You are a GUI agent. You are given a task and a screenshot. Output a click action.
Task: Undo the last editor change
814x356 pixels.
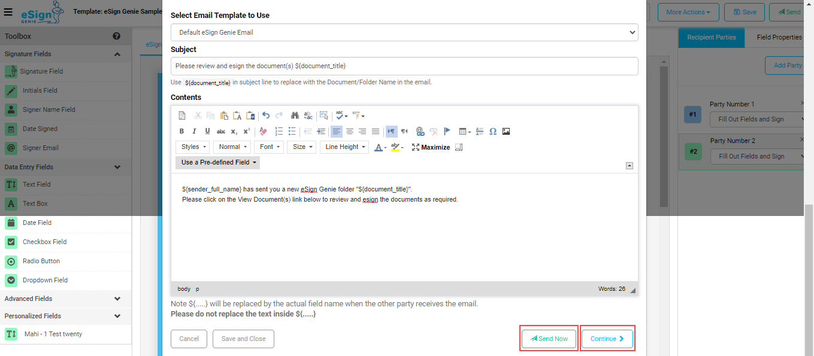266,115
